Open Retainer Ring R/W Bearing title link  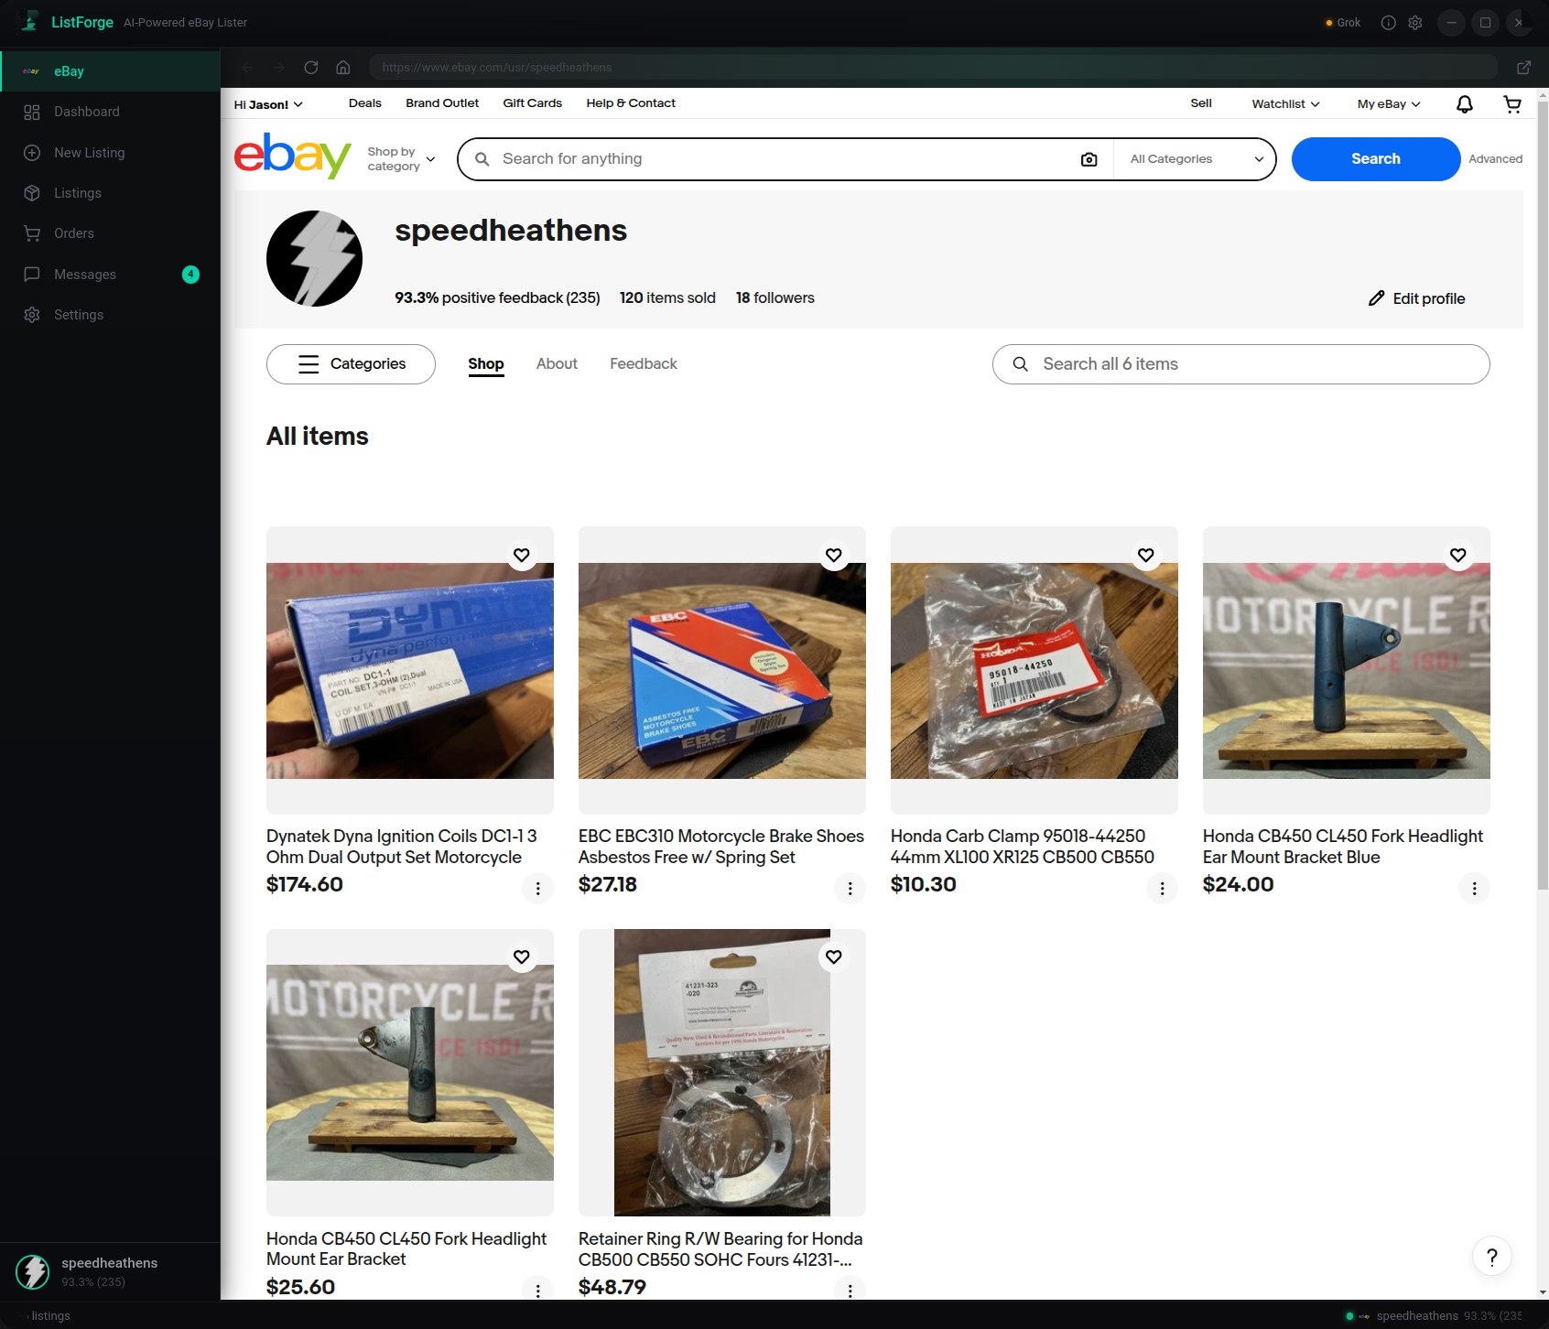pos(720,1249)
